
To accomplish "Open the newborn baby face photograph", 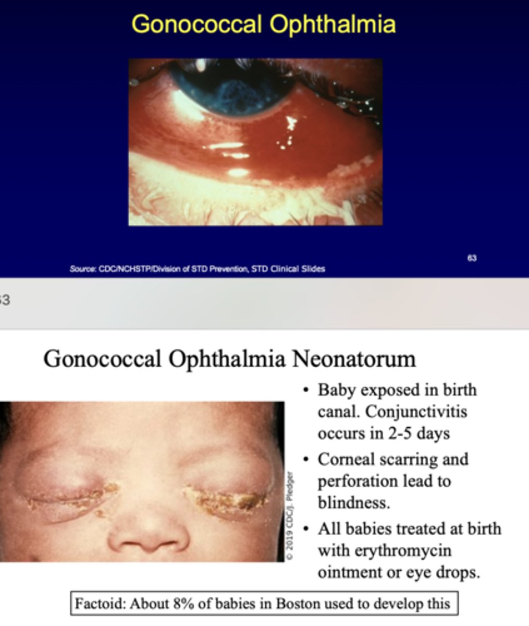I will [x=142, y=481].
